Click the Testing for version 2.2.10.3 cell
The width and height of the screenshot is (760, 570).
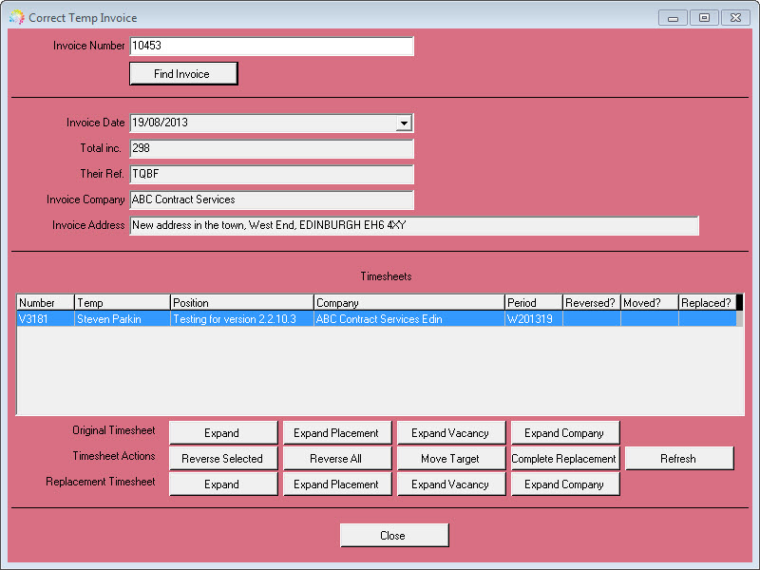pyautogui.click(x=242, y=319)
